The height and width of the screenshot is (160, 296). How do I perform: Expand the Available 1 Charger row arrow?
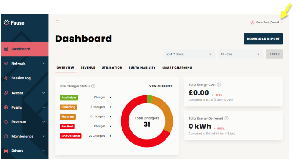coord(111,98)
